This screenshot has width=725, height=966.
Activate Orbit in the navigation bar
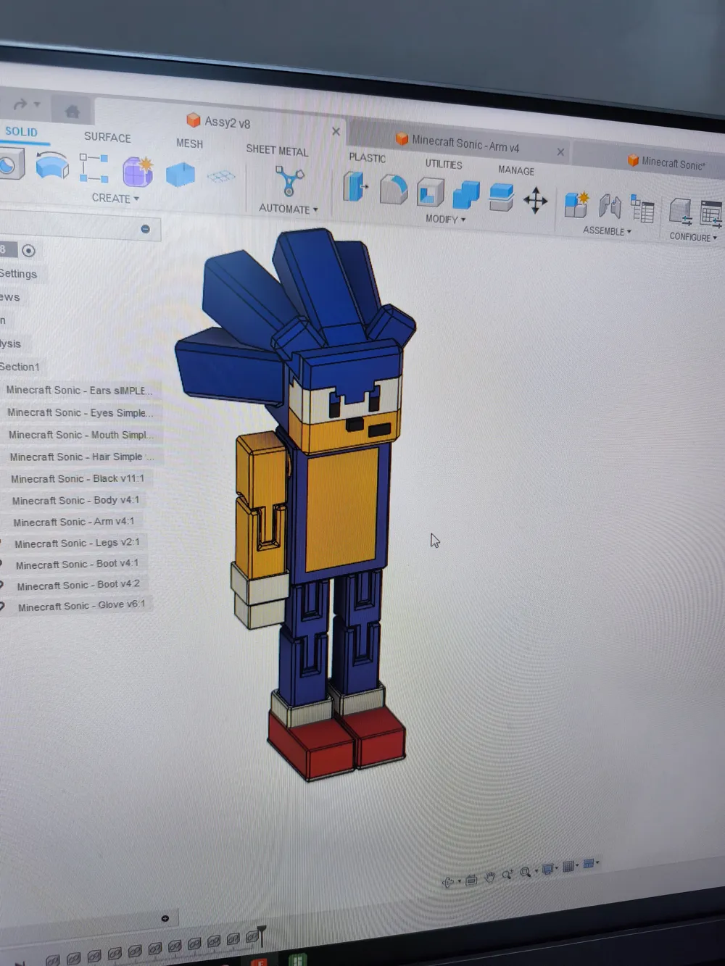point(447,881)
